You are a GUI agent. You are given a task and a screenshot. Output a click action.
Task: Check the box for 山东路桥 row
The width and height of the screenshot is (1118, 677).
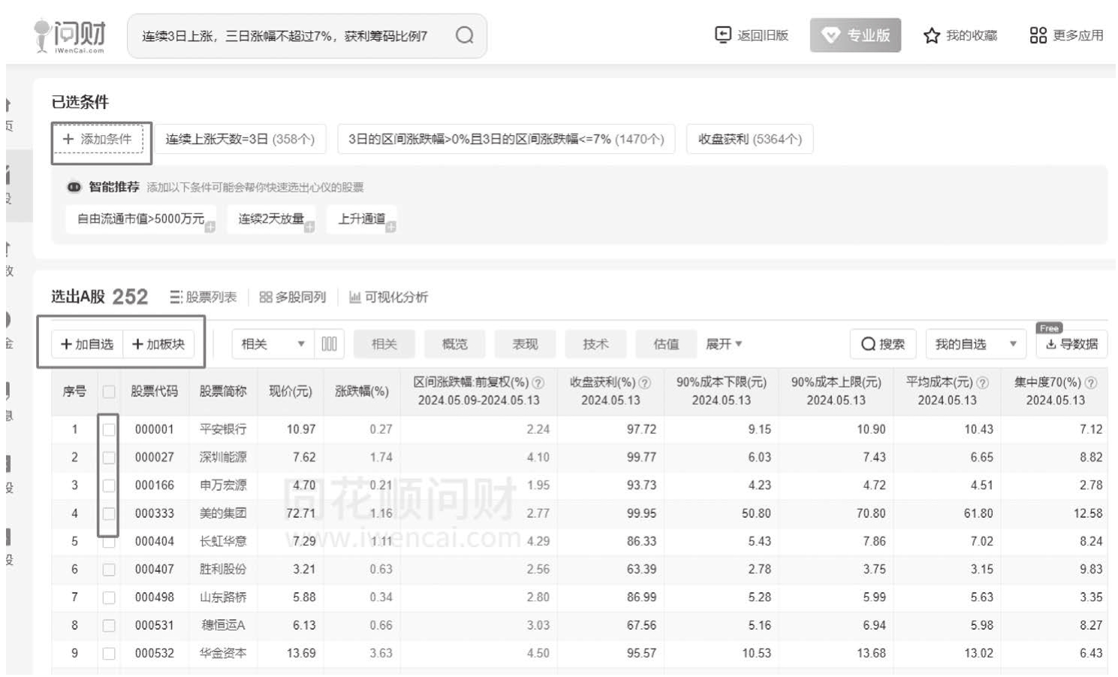[109, 597]
